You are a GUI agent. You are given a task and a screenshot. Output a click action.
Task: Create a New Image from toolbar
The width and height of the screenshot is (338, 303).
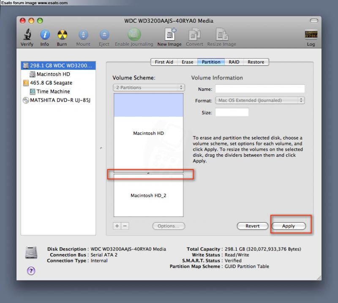coord(170,35)
